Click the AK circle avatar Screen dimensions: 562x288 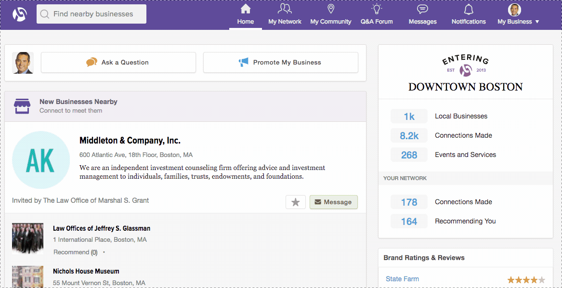[x=41, y=160]
